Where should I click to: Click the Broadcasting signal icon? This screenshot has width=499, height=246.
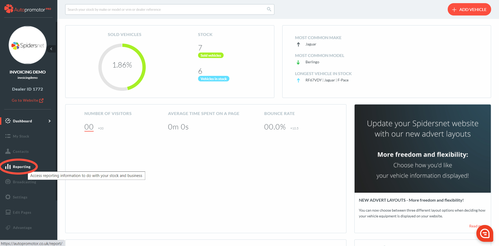8,182
